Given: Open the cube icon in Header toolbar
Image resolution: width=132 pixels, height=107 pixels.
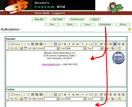Looking at the screenshot, I should 34,48.
